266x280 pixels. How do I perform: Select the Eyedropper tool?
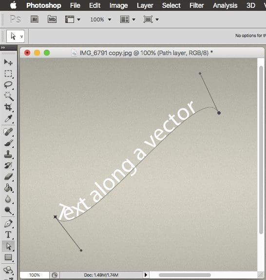(8, 119)
